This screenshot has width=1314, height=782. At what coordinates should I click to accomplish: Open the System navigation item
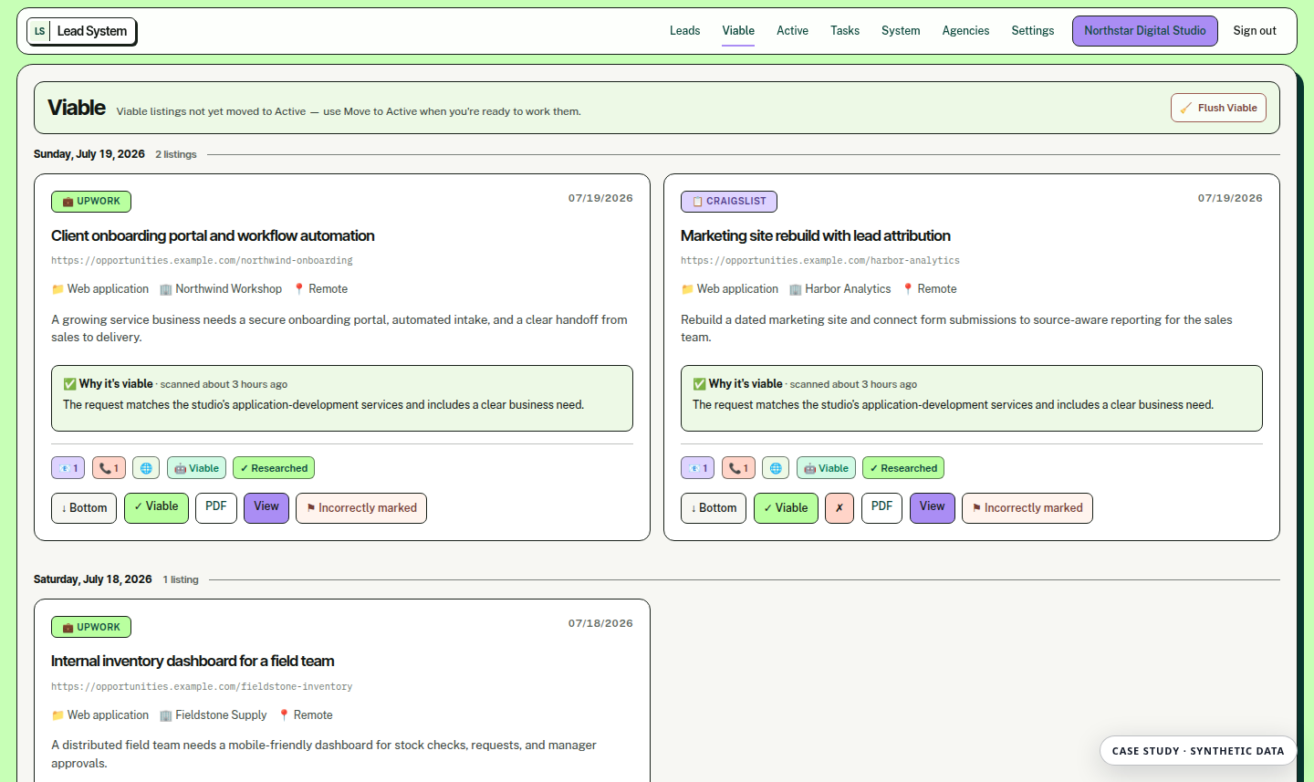(x=901, y=30)
